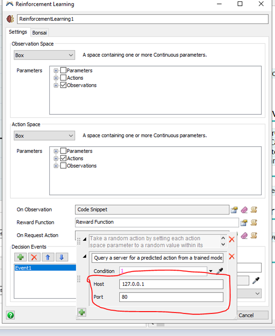Check the Parameters box under Observation Space
Image resolution: width=275 pixels, height=336 pixels.
(x=63, y=70)
